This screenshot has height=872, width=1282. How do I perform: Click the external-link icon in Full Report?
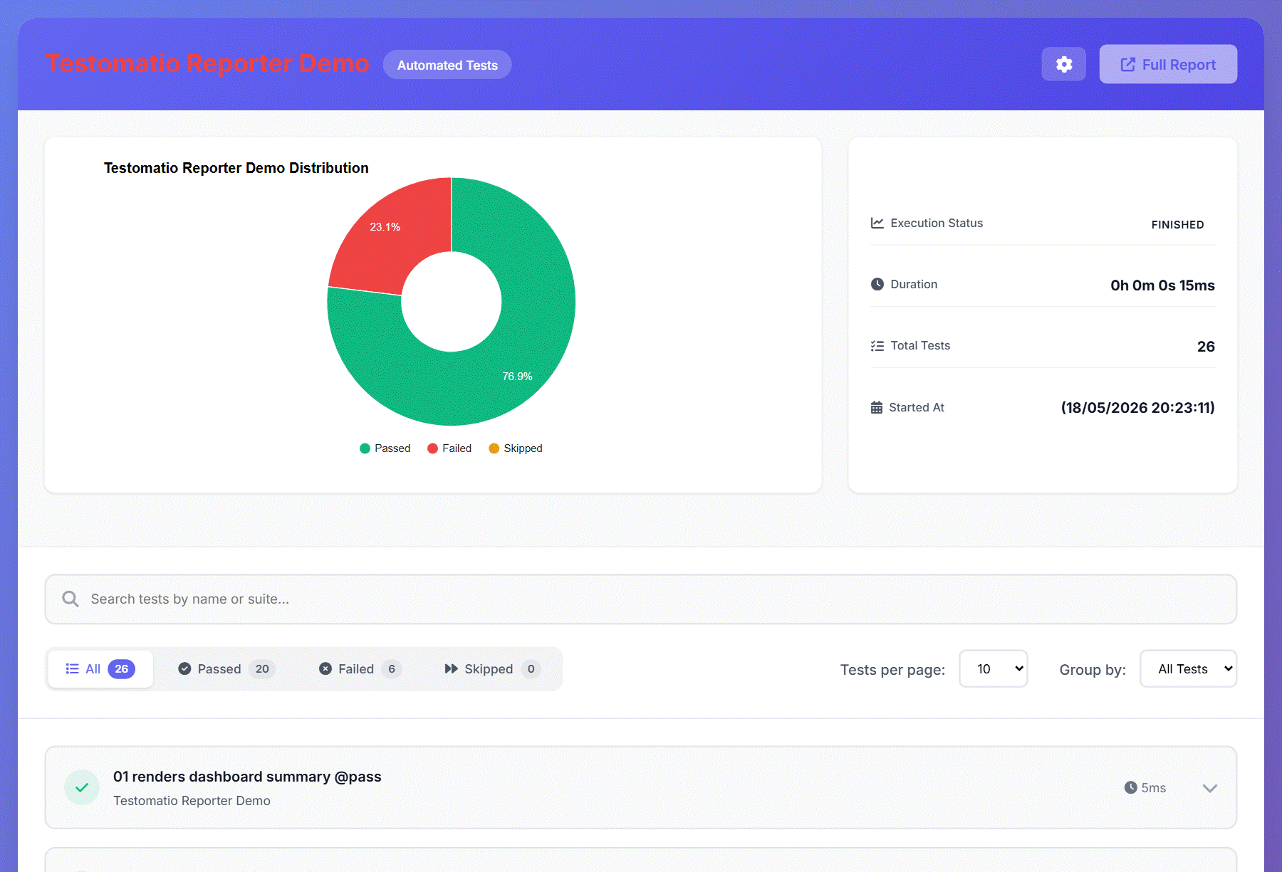click(x=1127, y=65)
